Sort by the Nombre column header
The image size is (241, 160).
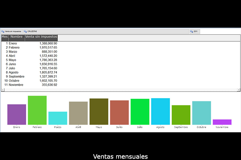16,37
